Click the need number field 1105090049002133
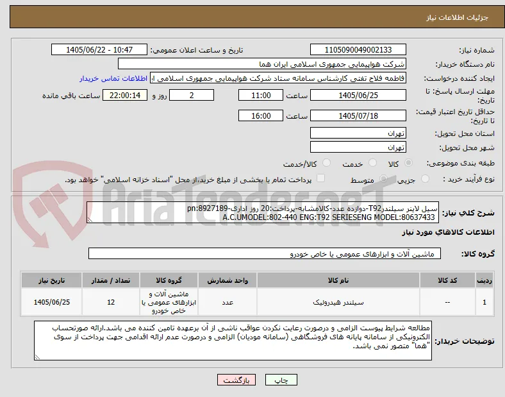Screen dimensions: 505x397 [x=358, y=49]
